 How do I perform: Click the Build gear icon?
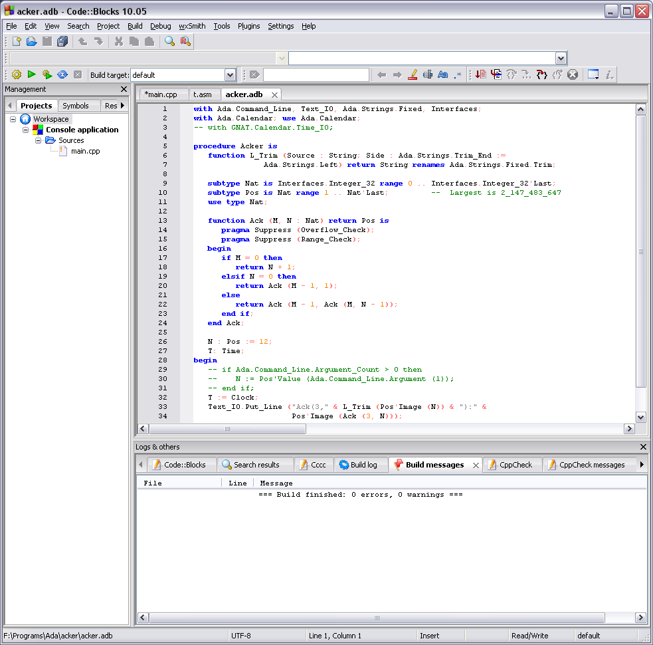point(17,75)
